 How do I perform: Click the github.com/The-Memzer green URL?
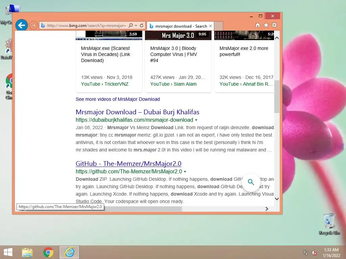pyautogui.click(x=129, y=172)
